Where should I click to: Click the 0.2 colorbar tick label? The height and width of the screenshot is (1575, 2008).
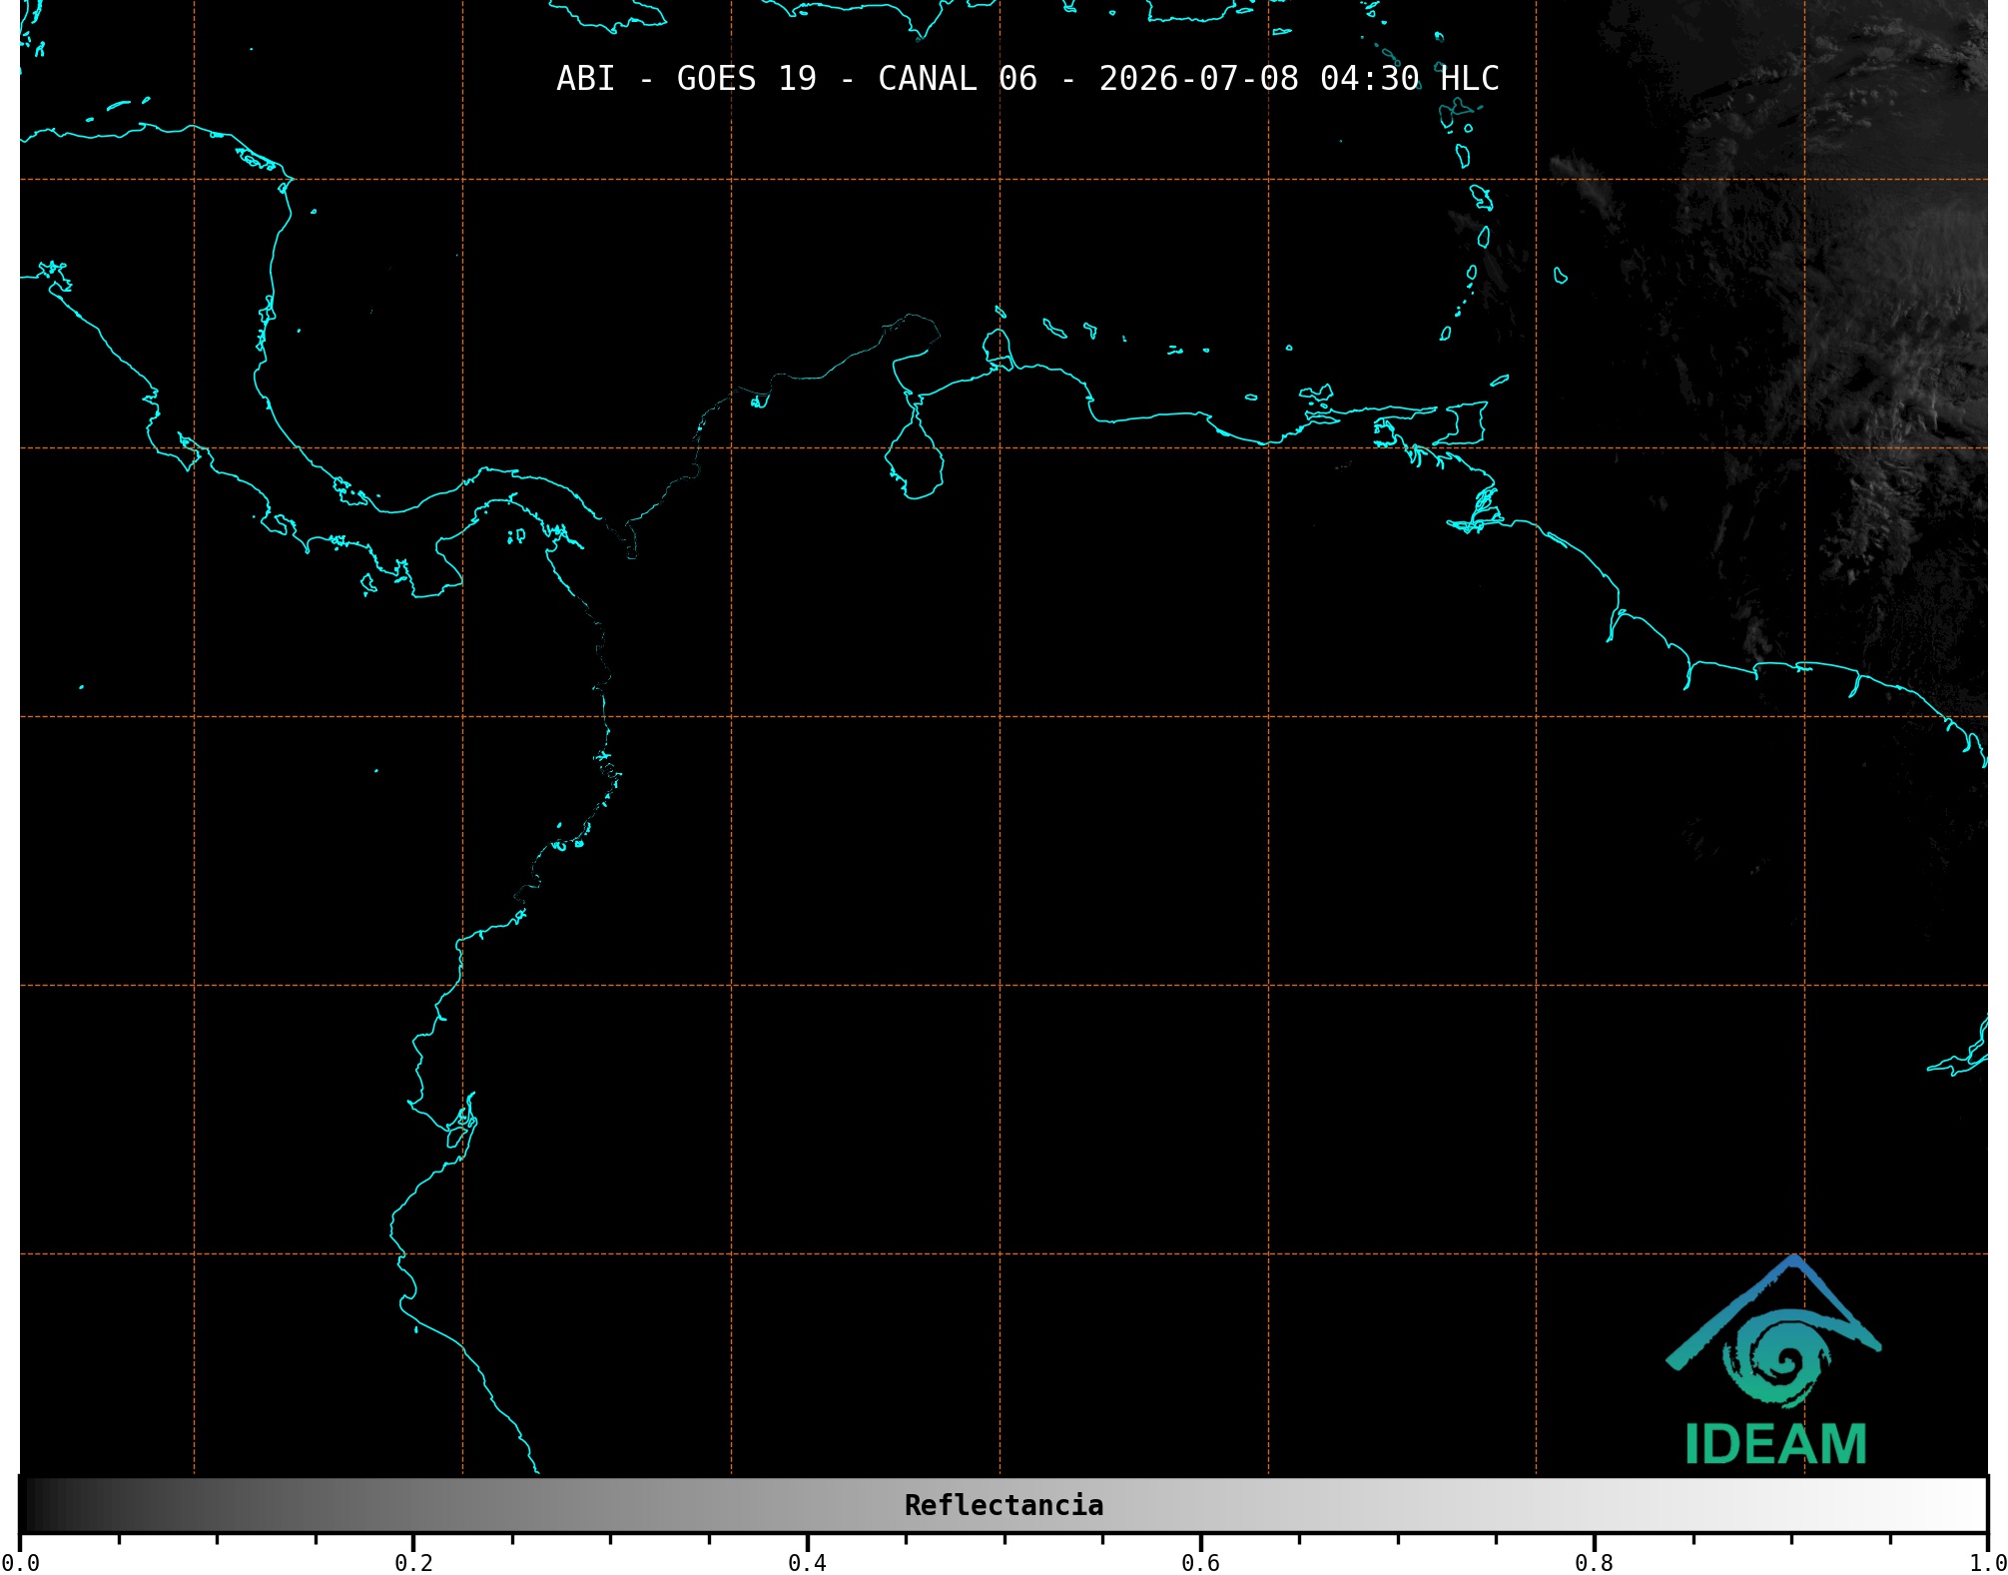tap(413, 1563)
